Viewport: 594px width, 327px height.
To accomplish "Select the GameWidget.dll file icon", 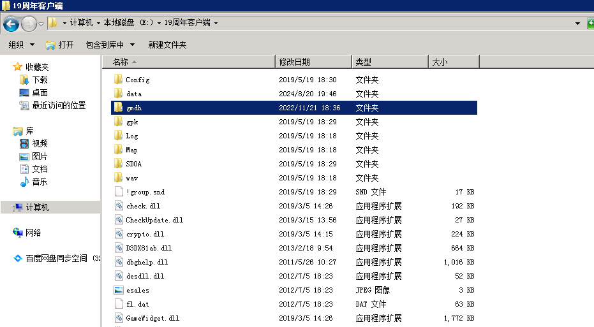I will 119,317.
